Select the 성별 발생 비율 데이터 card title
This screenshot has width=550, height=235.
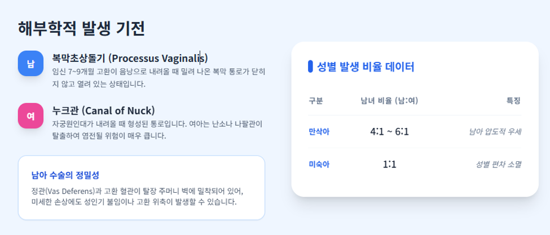[x=366, y=66]
